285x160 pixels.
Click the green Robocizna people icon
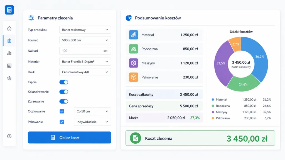pos(134,49)
